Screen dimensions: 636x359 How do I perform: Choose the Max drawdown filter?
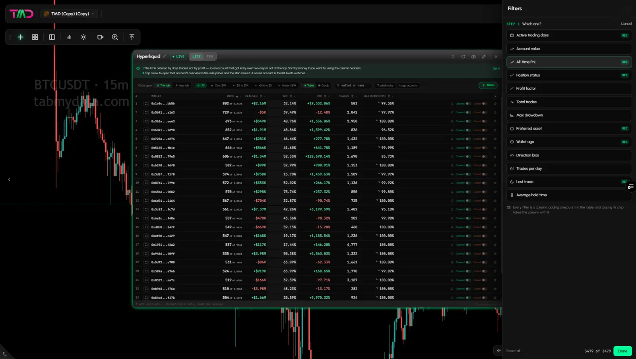[x=569, y=115]
